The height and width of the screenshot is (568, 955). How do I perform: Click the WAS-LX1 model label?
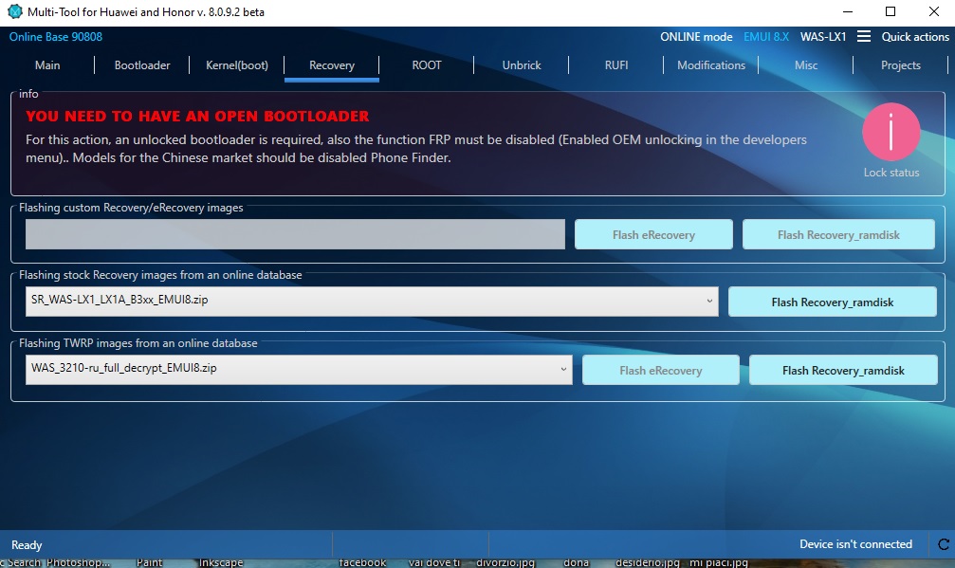click(x=823, y=37)
